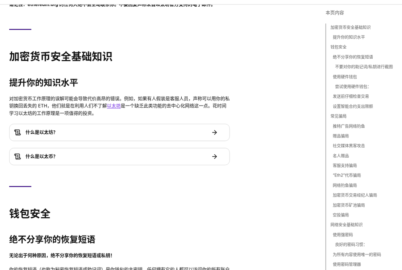The image size is (402, 270).
Task: Navigate to 使用硬件钱包 section
Action: pyautogui.click(x=345, y=77)
